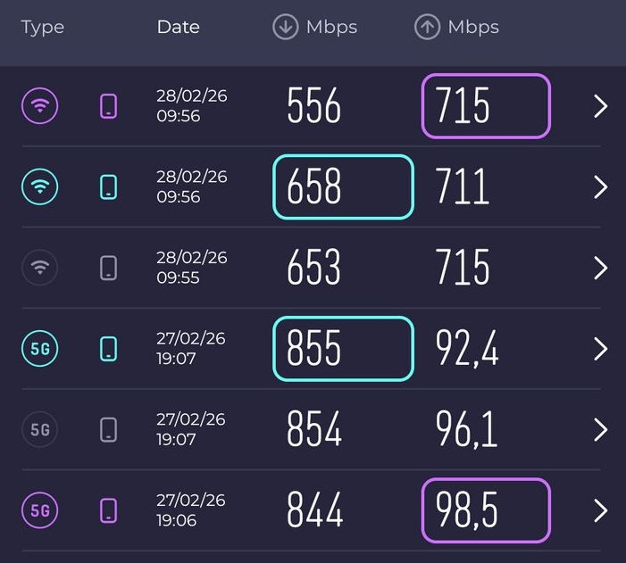Expand details for the 556 Mbps result

[600, 107]
